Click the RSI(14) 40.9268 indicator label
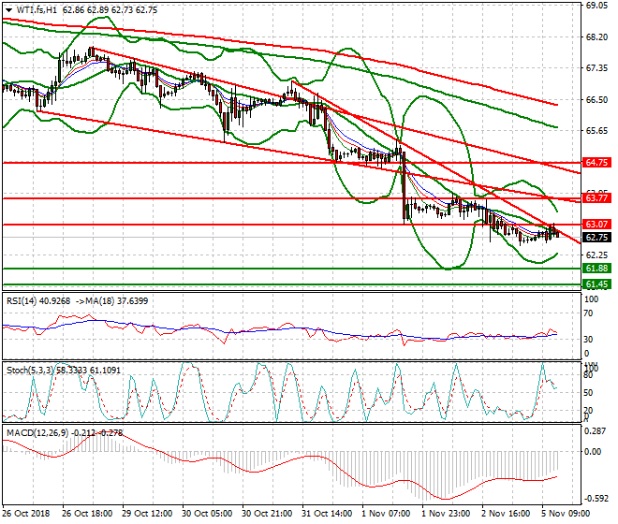The image size is (618, 524). coord(38,301)
